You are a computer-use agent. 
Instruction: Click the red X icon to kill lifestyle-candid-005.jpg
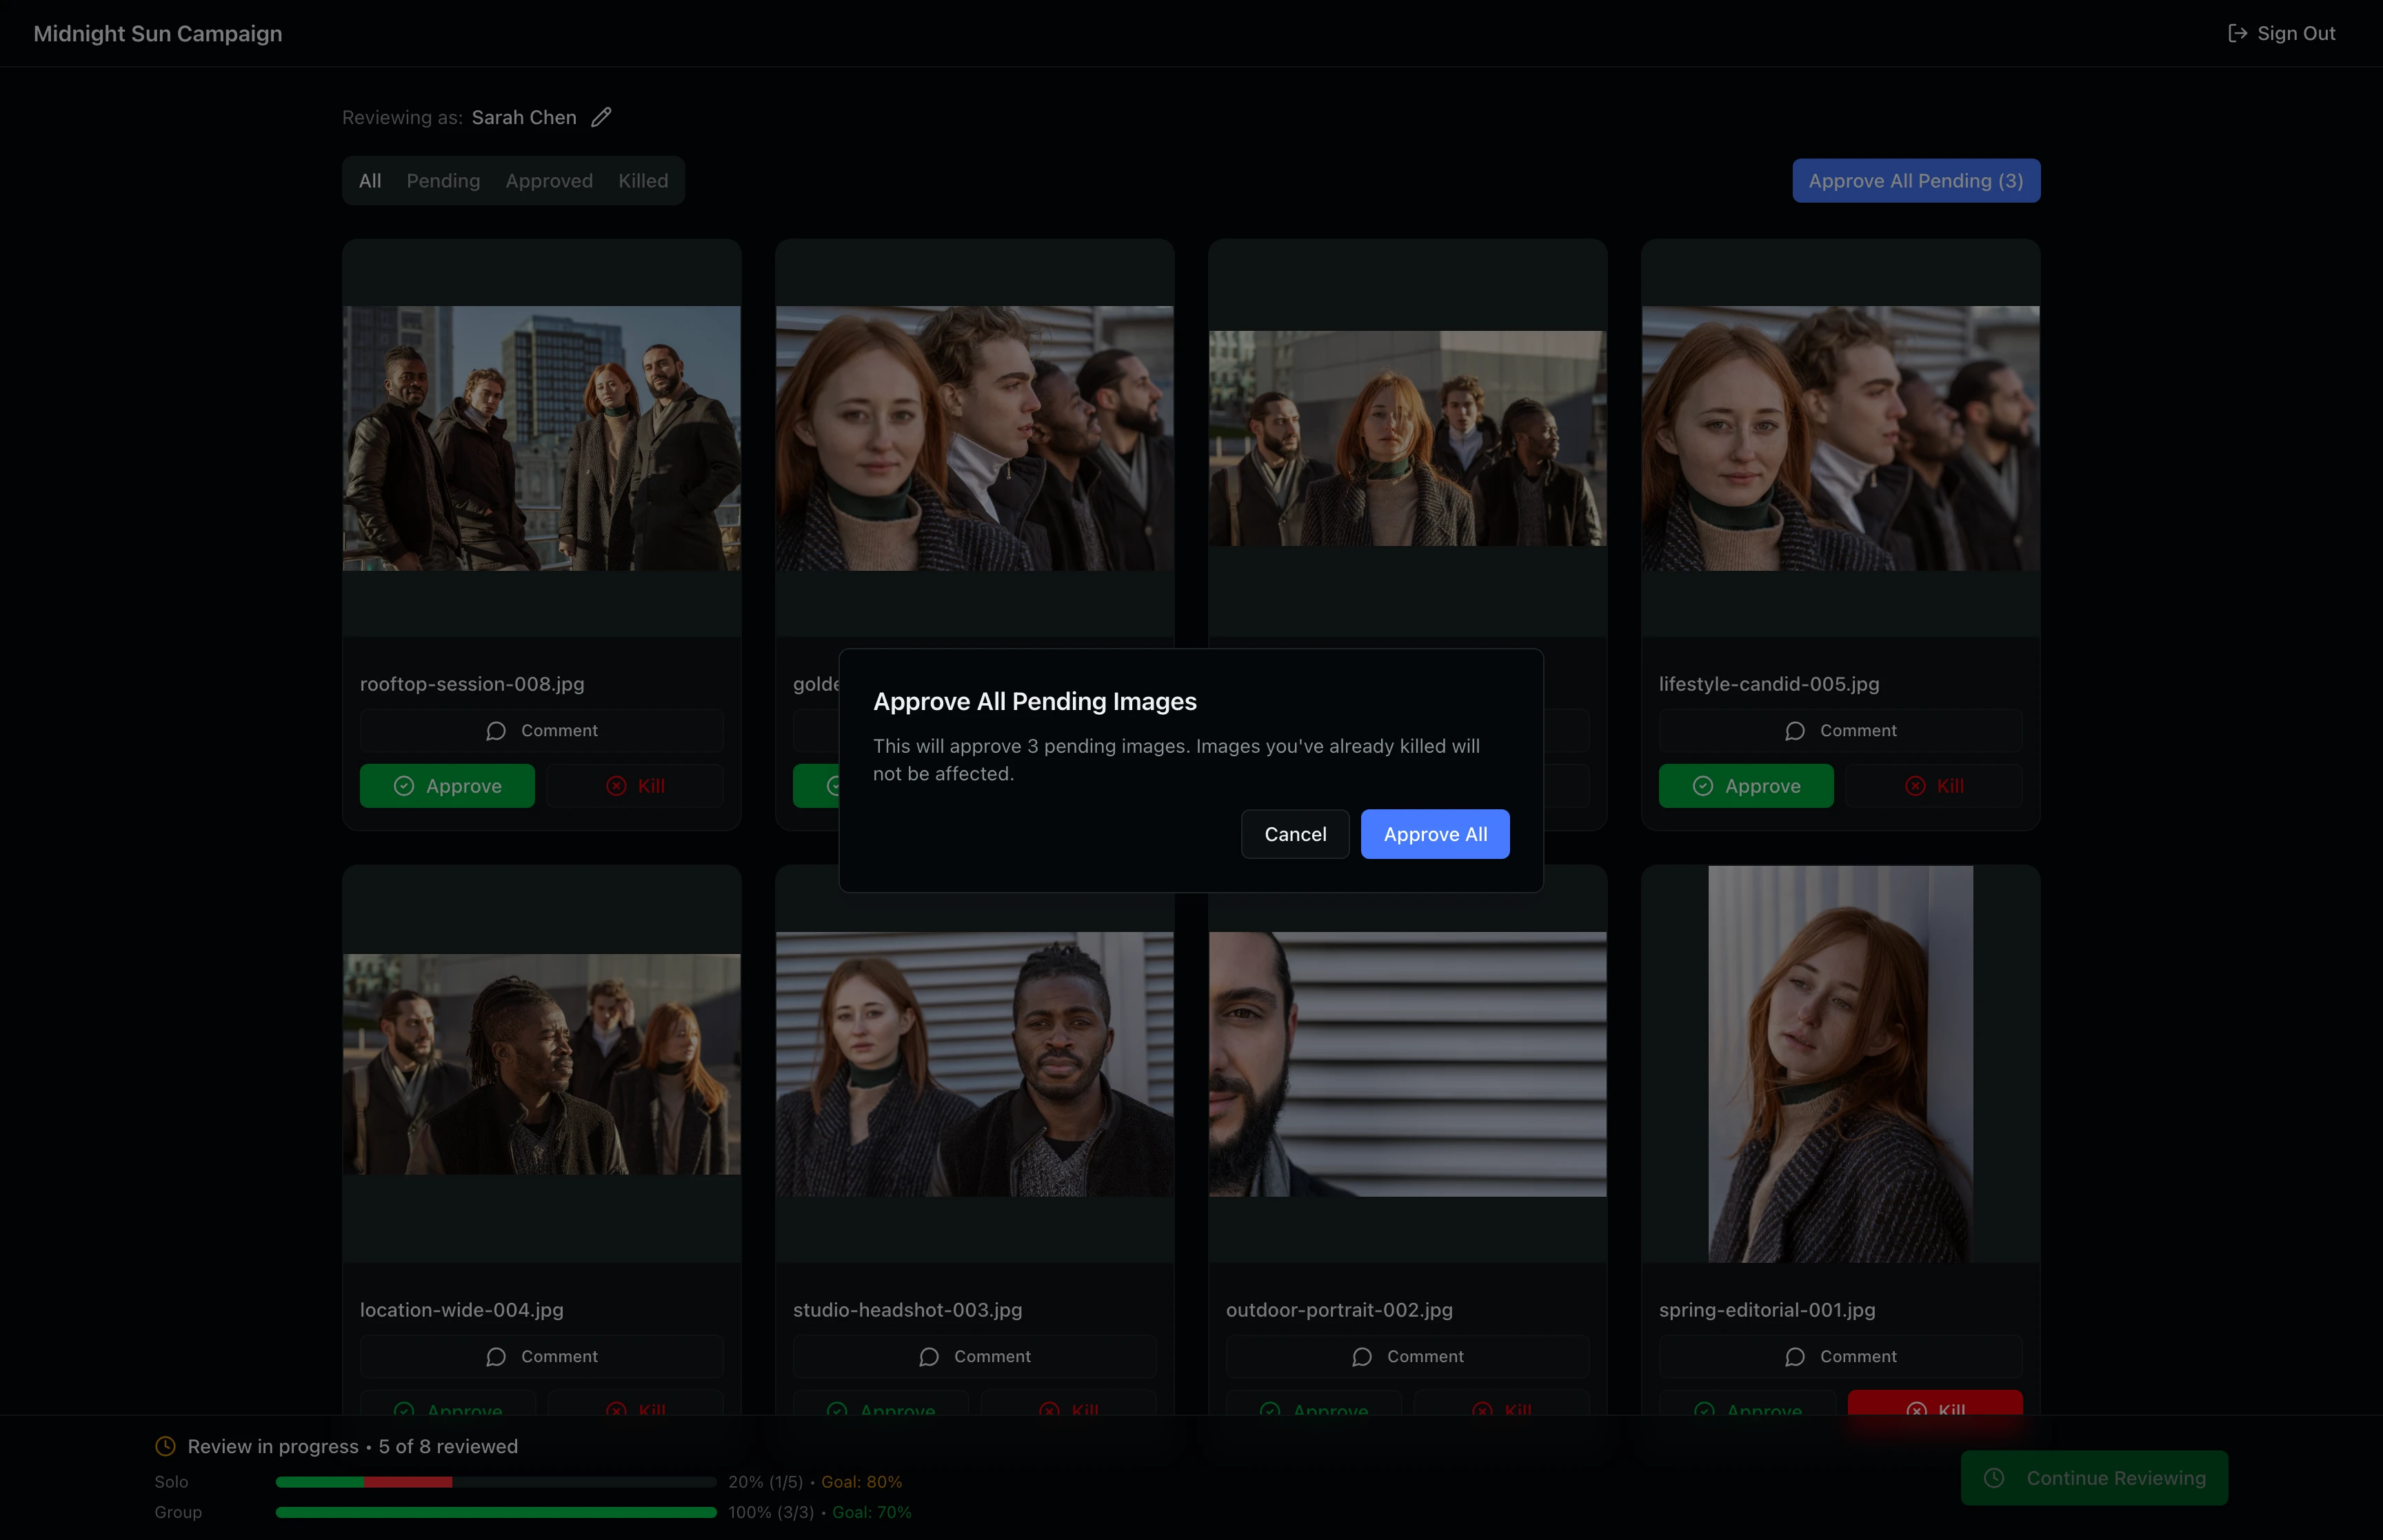[1915, 786]
